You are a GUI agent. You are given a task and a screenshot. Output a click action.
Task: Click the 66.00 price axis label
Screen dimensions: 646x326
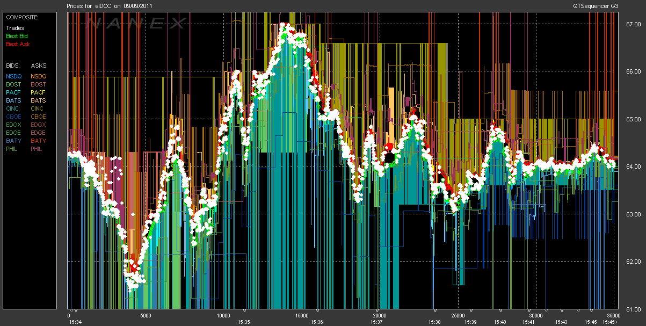pyautogui.click(x=633, y=71)
